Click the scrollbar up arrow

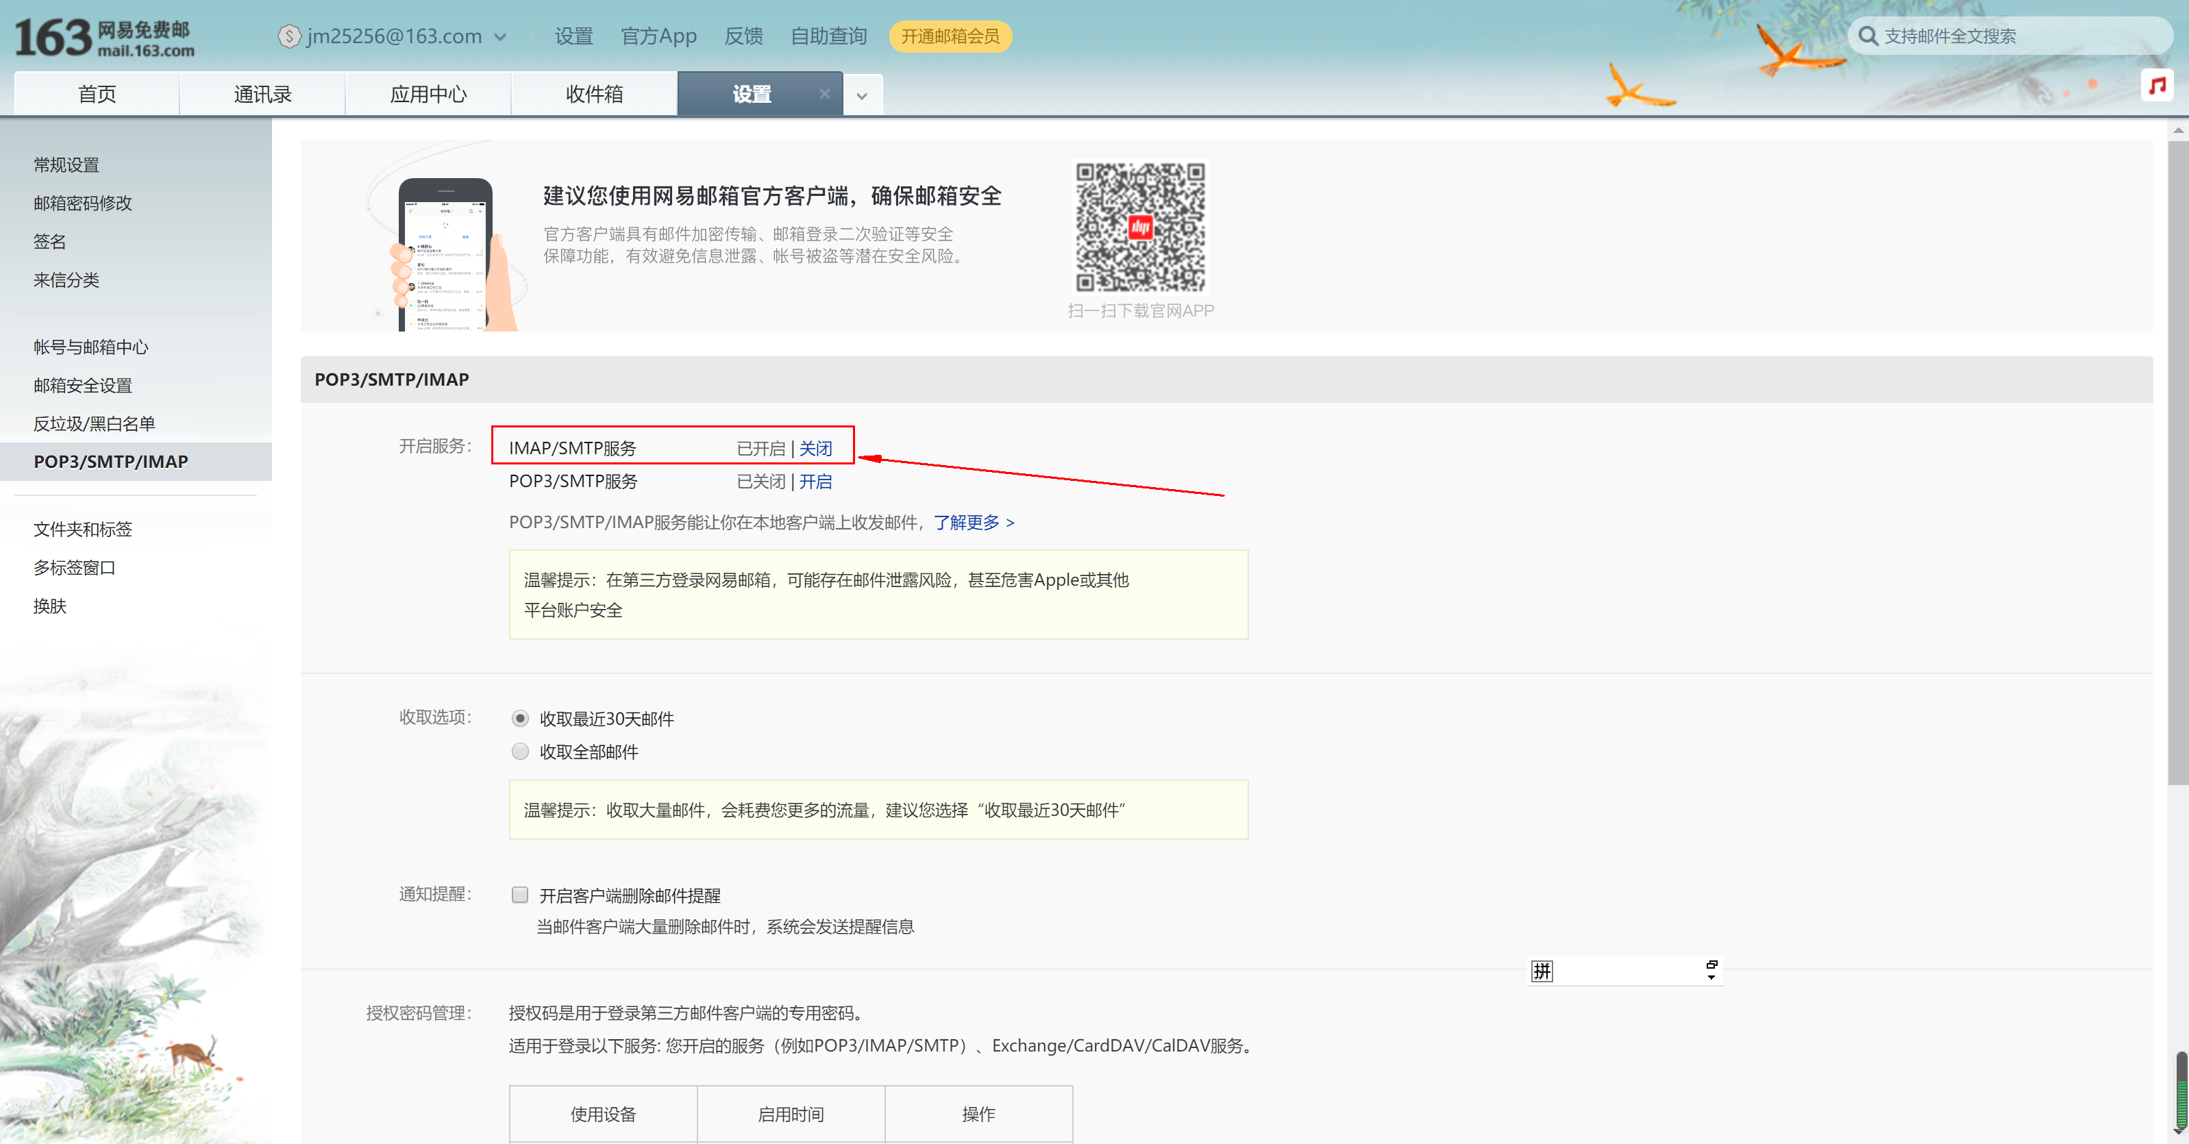pos(2178,130)
